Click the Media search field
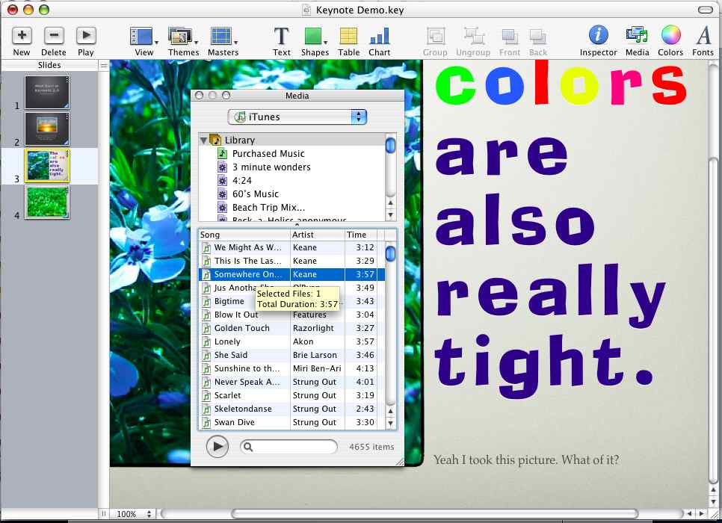The height and width of the screenshot is (523, 722). coord(289,447)
